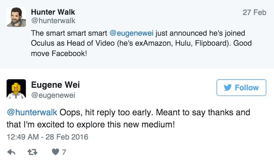Click the Eugene Wei display name
Screen dimensions: 274x162
pyautogui.click(x=56, y=84)
